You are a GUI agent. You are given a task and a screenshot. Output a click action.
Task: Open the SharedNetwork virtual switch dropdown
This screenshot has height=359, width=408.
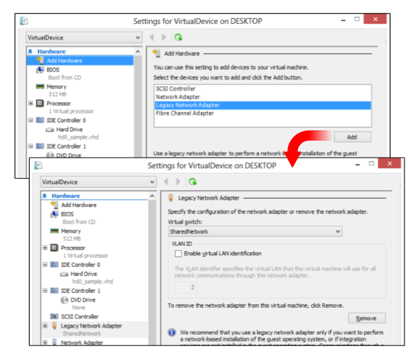coord(255,232)
